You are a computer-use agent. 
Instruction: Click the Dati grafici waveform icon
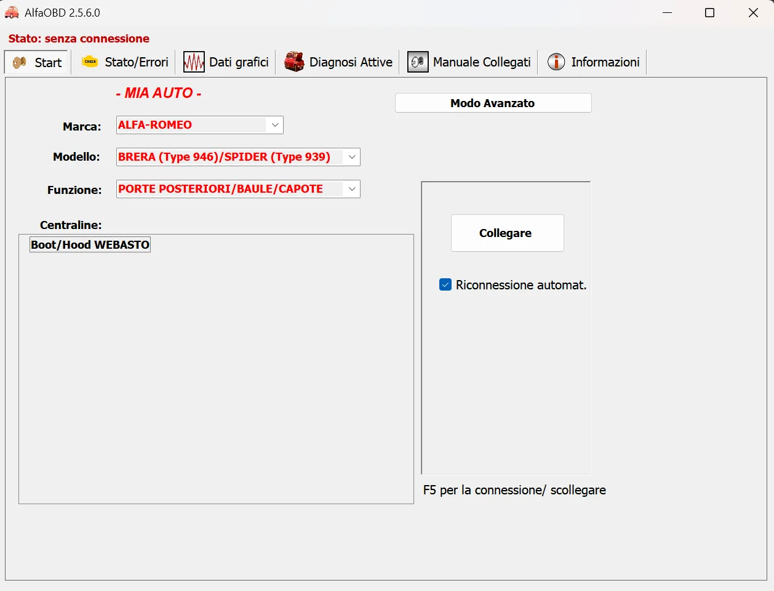(194, 62)
